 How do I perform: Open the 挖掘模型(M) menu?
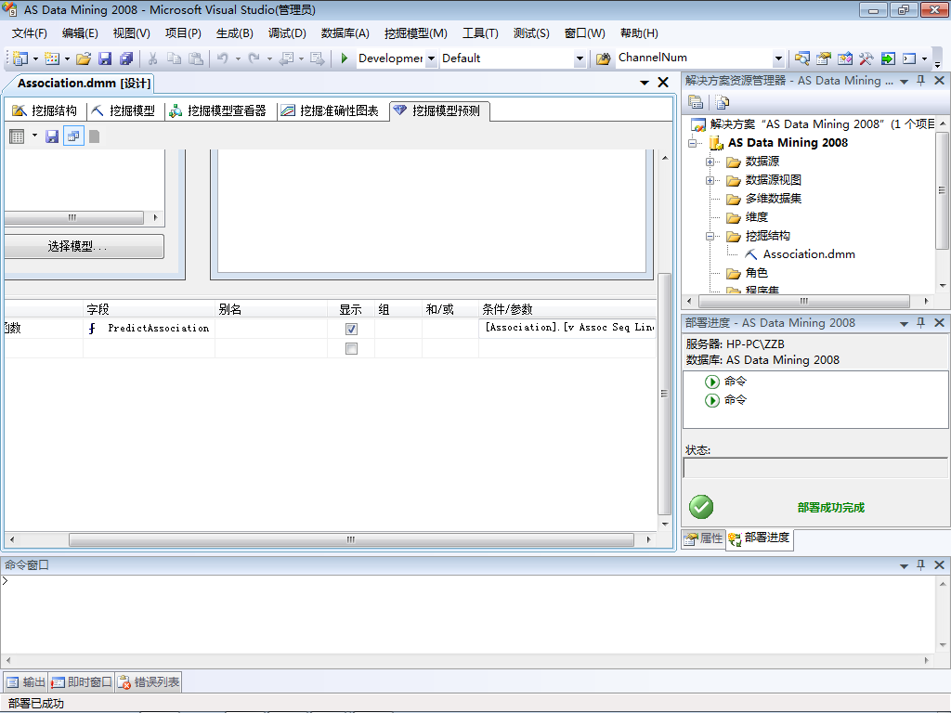[415, 33]
